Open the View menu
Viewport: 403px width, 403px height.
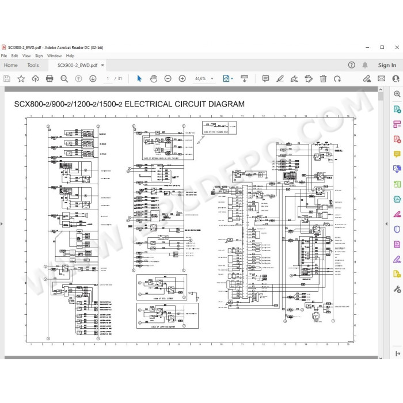[x=26, y=56]
